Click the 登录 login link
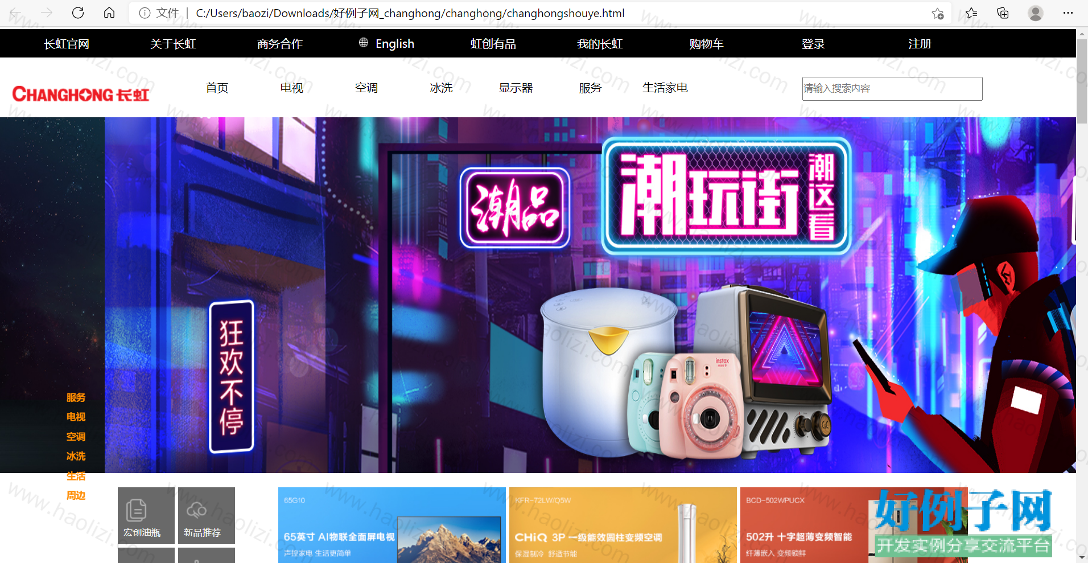The image size is (1088, 563). tap(813, 44)
